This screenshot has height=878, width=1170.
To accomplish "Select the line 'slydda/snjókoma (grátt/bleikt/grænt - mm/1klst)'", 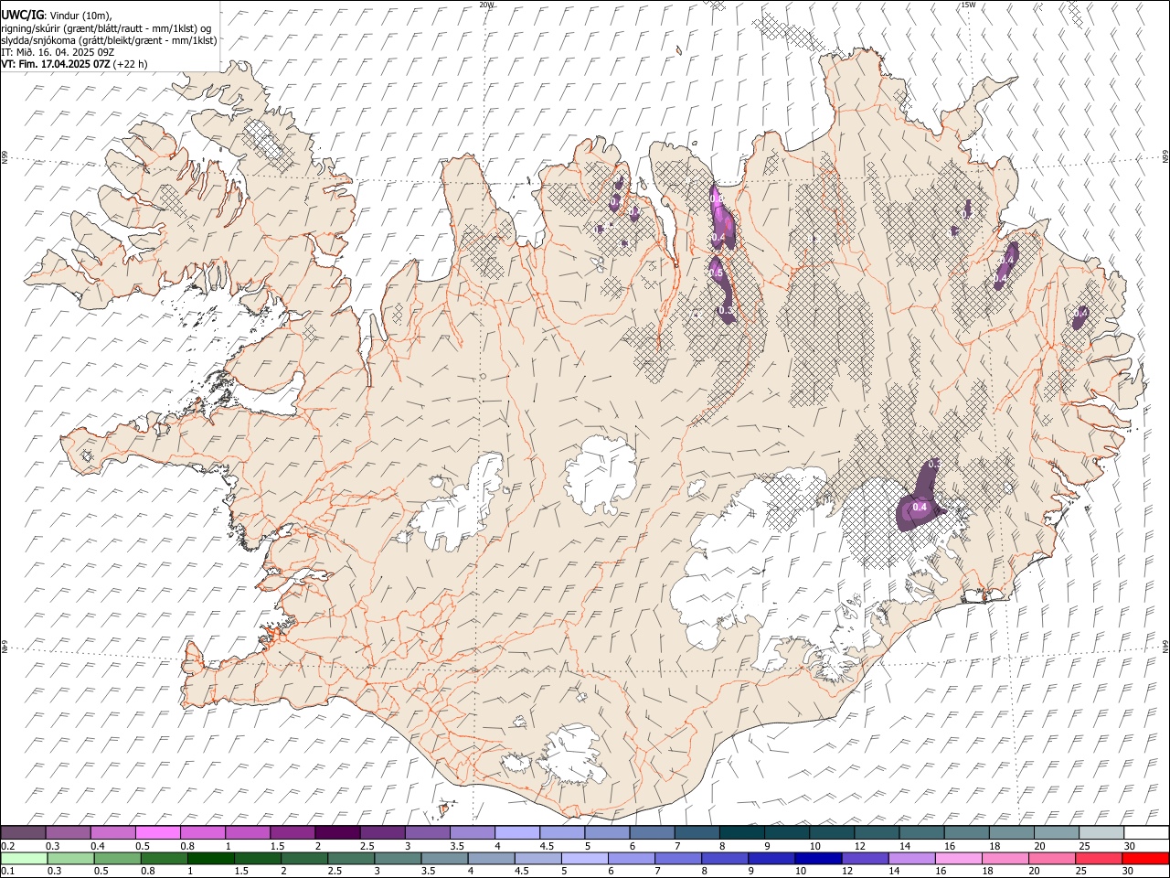I will tap(109, 40).
